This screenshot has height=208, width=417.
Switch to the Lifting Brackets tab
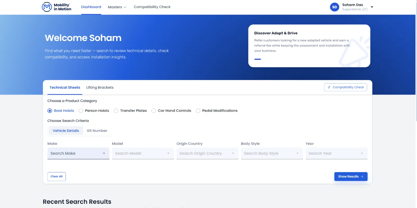(x=100, y=87)
